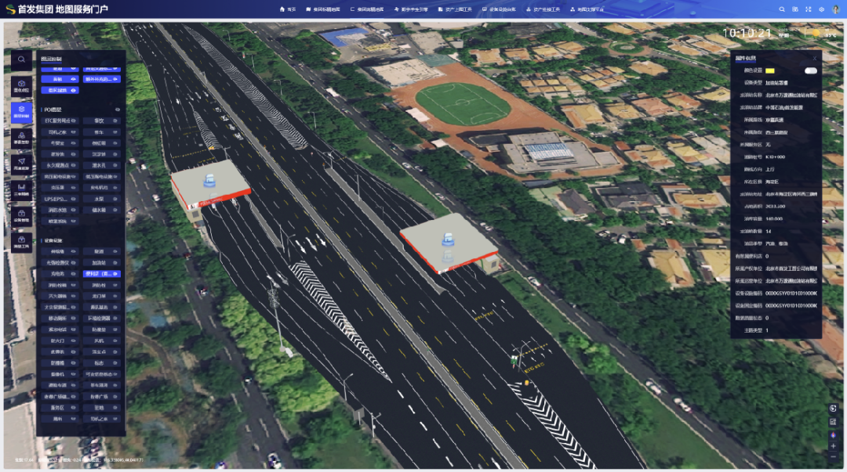Select the highlighted 便利店 facility layer button
Screen dimensions: 847x472
click(101, 274)
